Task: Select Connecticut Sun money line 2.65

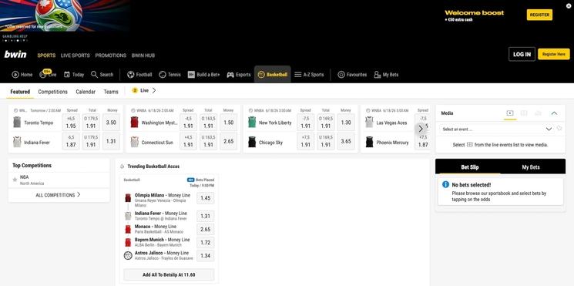Action: (x=228, y=142)
